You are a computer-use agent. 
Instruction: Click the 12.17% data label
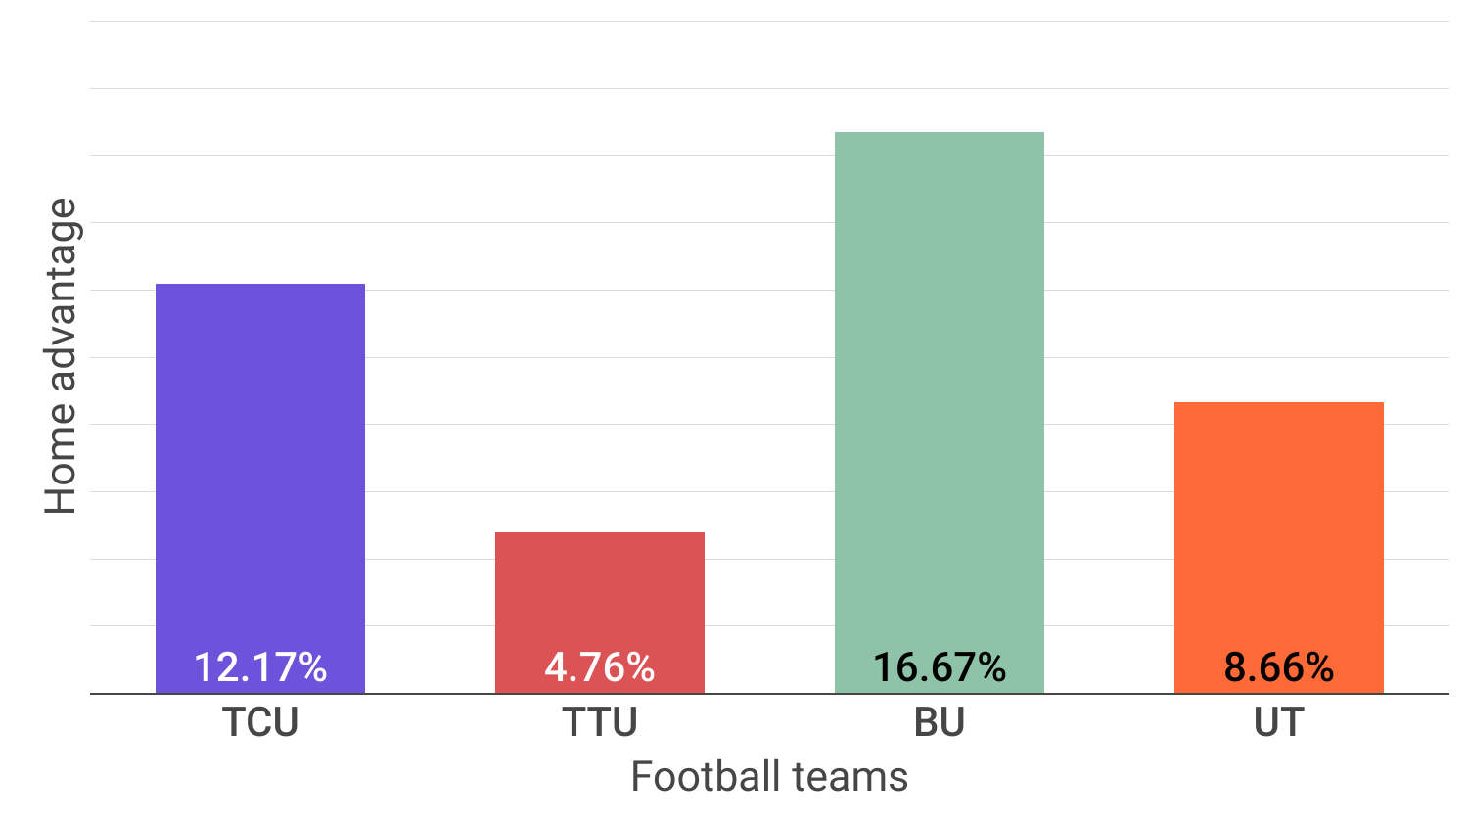260,667
